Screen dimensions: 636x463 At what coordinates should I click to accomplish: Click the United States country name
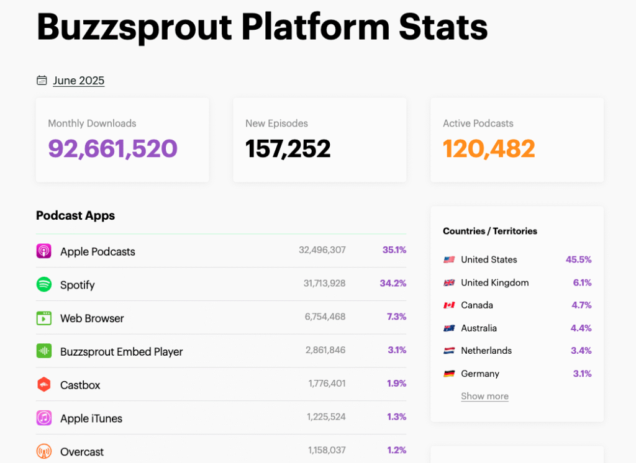[x=489, y=259]
